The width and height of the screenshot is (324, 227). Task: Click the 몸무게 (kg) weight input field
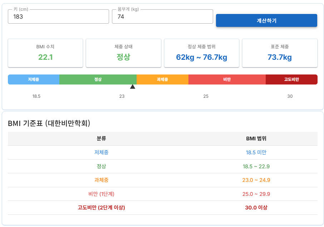[x=162, y=16]
